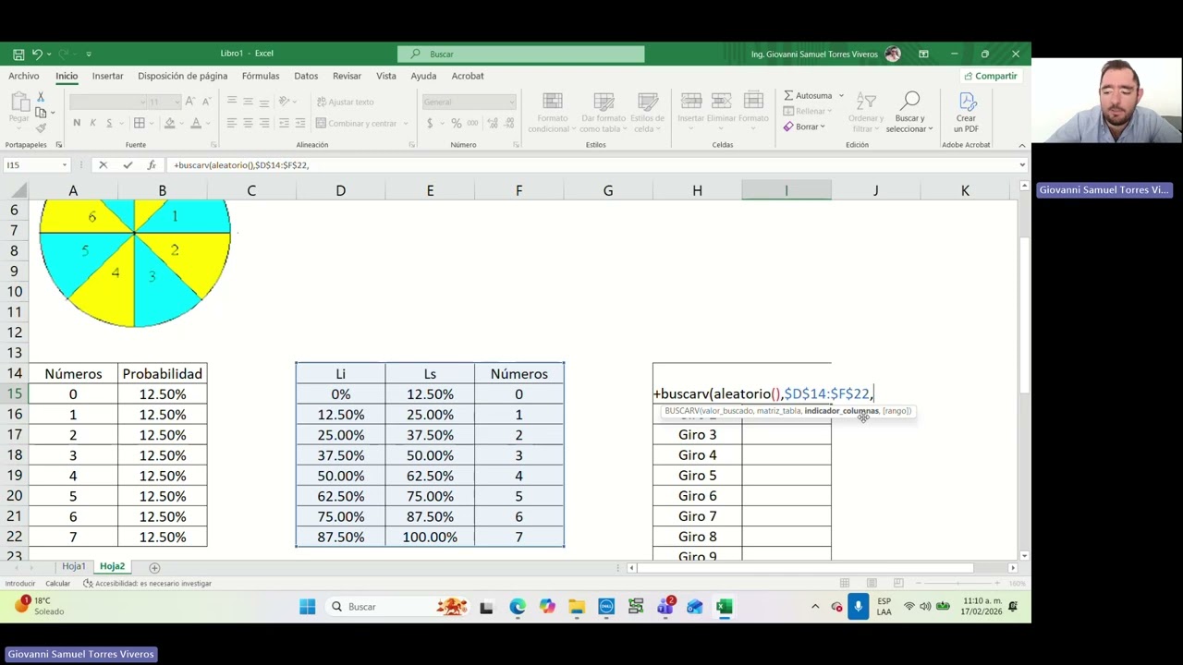This screenshot has height=665, width=1183.
Task: Click Crear un PDF Acrobat icon
Action: coord(966,113)
